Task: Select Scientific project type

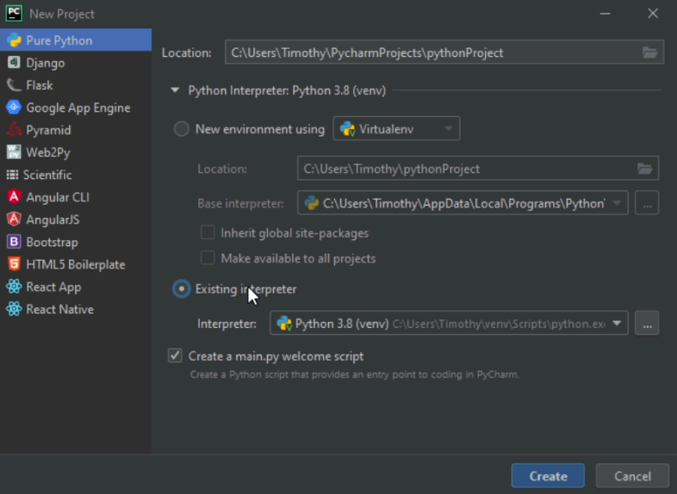Action: pyautogui.click(x=76, y=175)
